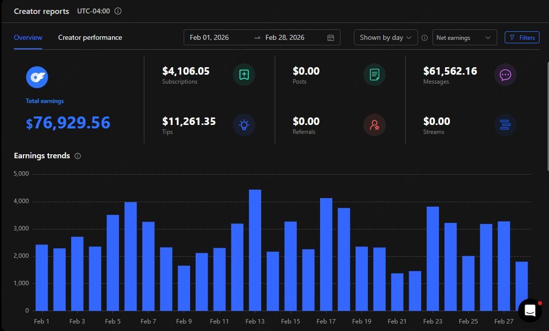549x331 pixels.
Task: Expand the Net earnings dropdown
Action: 464,38
